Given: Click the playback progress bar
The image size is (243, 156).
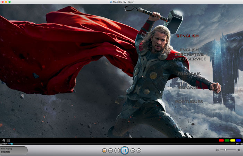Looking at the screenshot, I should pyautogui.click(x=121, y=144).
